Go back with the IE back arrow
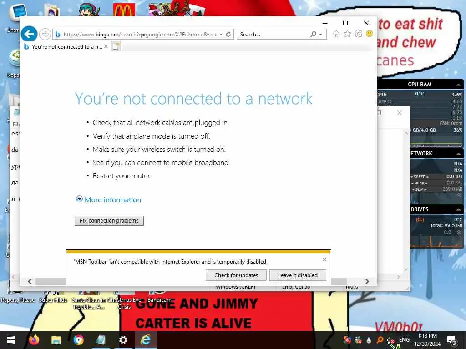This screenshot has width=466, height=349. pos(29,34)
